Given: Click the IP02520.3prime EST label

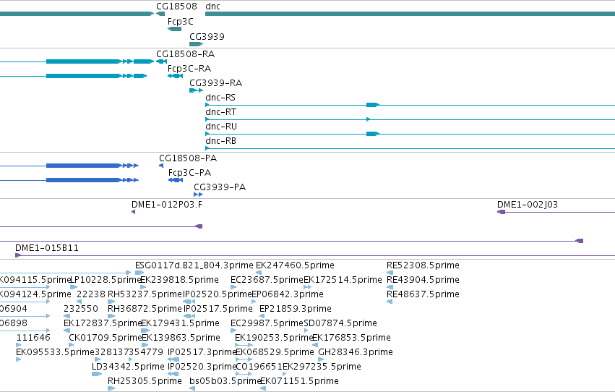Looking at the screenshot, I should click(202, 367).
